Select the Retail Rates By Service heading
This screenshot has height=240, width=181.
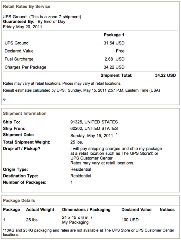[27, 6]
